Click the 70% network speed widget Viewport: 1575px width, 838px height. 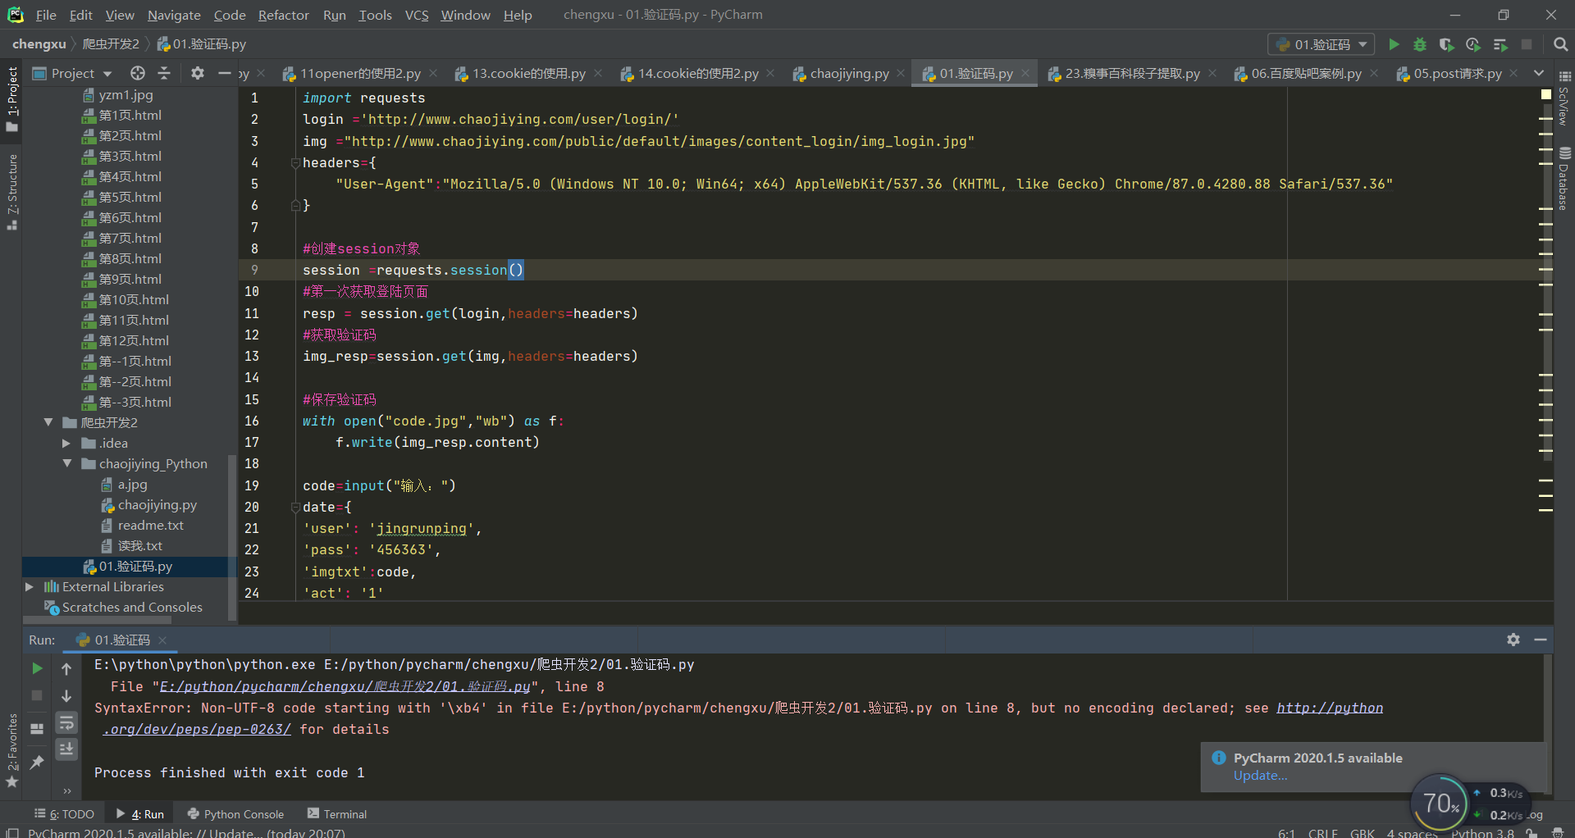1440,803
